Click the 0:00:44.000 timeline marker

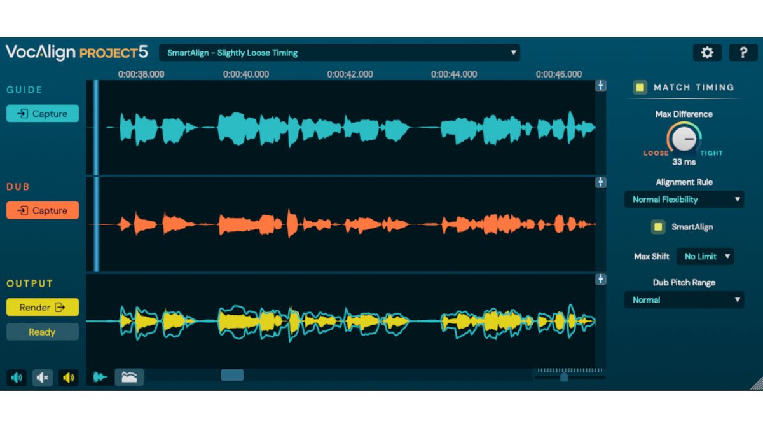click(x=454, y=74)
